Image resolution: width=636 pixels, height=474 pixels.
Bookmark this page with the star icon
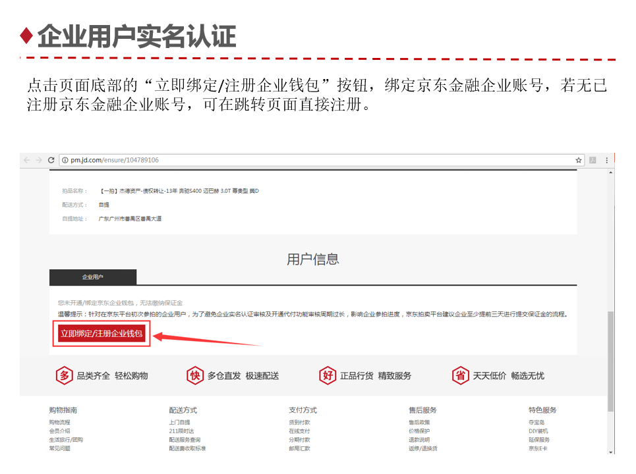point(579,160)
